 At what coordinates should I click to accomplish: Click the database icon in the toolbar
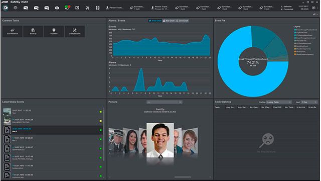pyautogui.click(x=98, y=8)
